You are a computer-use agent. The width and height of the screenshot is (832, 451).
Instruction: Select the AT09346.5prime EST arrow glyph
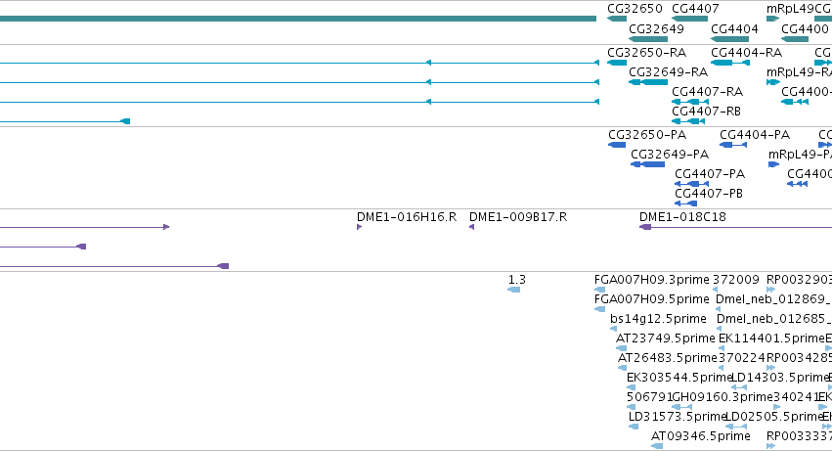click(x=657, y=446)
